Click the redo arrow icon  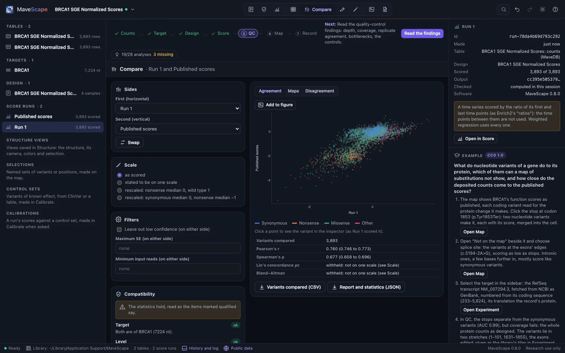(530, 9)
